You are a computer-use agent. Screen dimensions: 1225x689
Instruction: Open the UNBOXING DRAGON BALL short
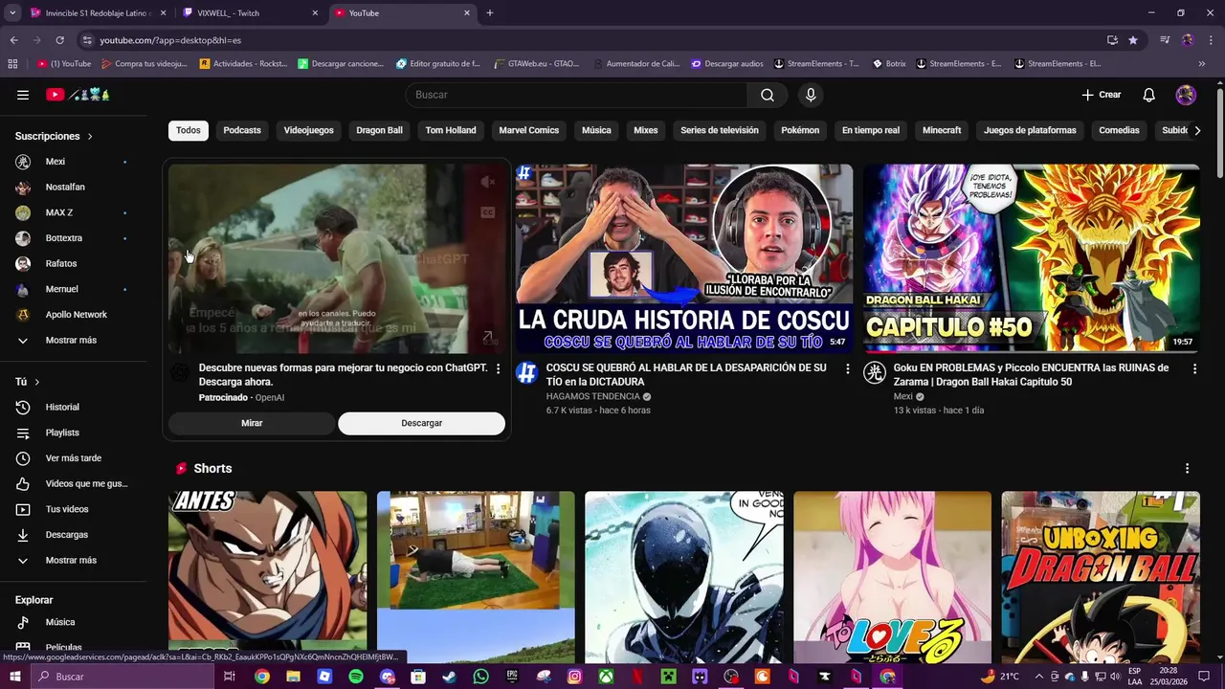(1101, 577)
